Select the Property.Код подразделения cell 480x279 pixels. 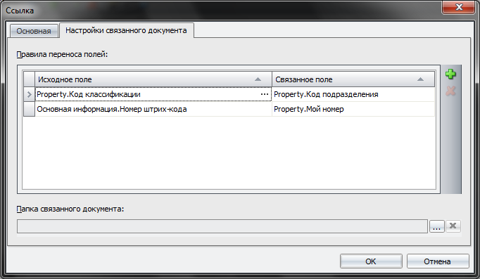pyautogui.click(x=353, y=94)
